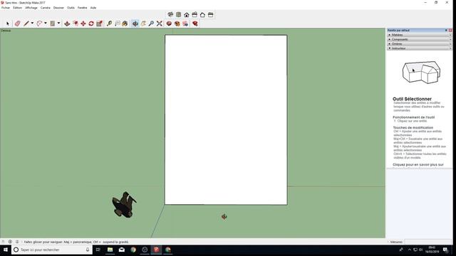
Task: Toggle auto-hide pin on default tray
Action: tap(446, 30)
